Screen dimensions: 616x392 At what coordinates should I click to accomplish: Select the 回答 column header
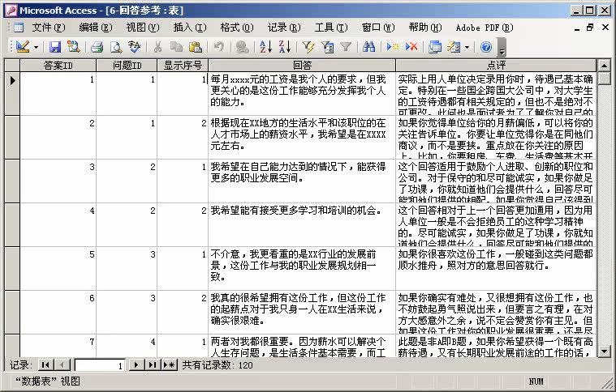[302, 66]
